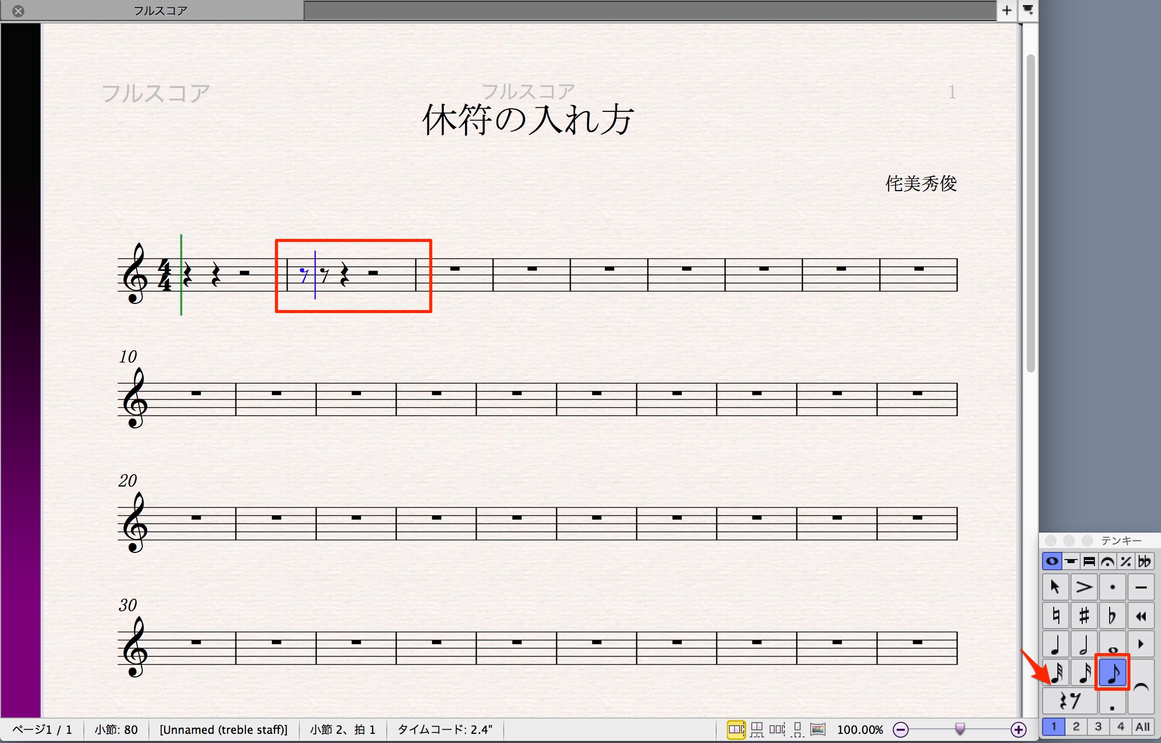Select the sixteenth note on the keypad
This screenshot has height=743, width=1161.
pos(1084,672)
